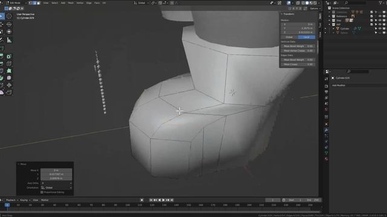The width and height of the screenshot is (387, 217).
Task: Open the Output properties tab
Action: [x=327, y=92]
